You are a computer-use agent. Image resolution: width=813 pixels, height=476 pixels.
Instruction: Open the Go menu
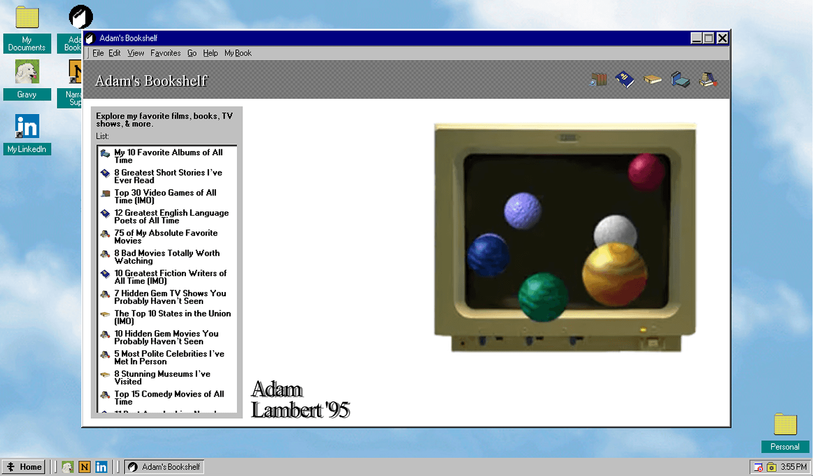[192, 53]
